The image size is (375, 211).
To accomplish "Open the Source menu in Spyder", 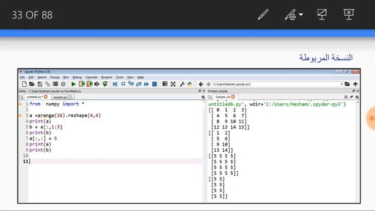I will [x=54, y=77].
